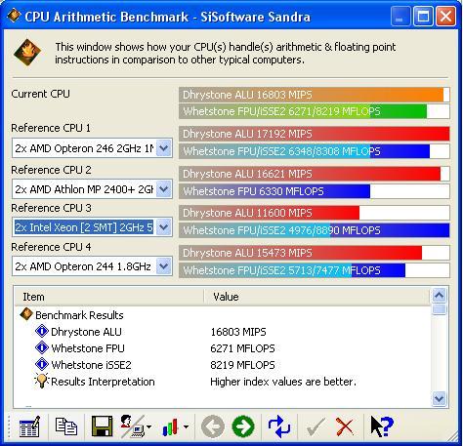
Task: Click the value 16803 MIPS
Action: 238,332
